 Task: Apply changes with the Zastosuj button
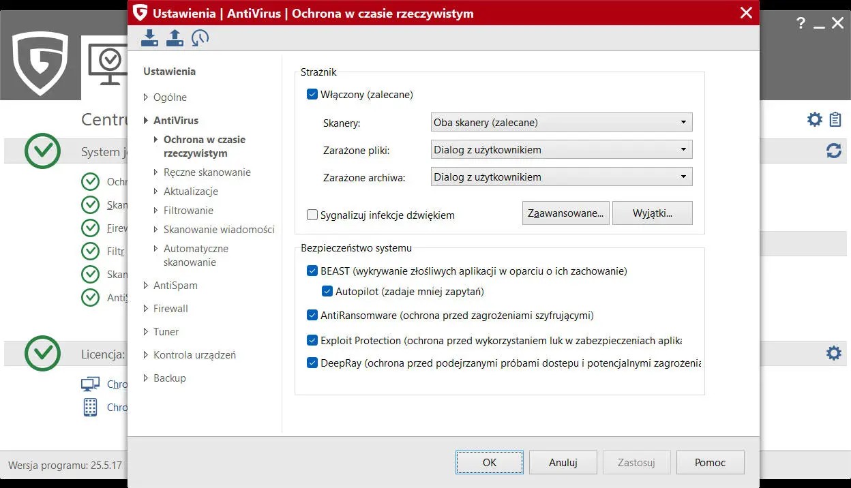636,462
